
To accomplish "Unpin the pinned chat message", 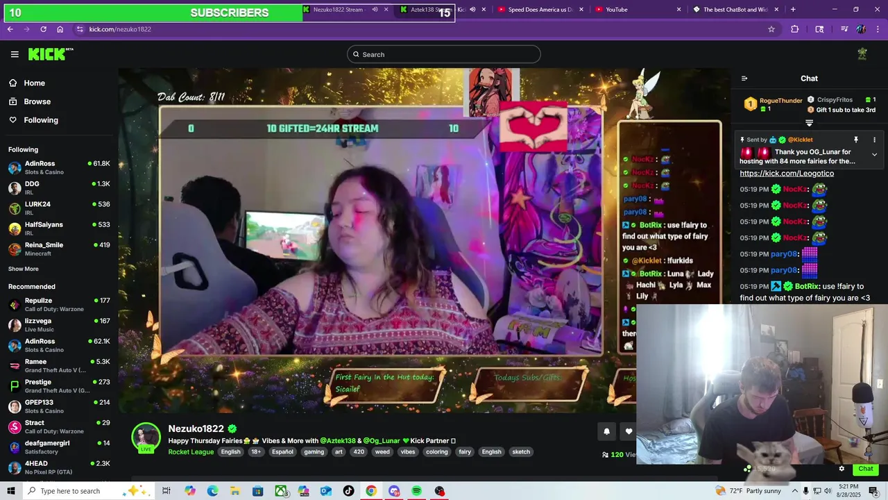I will (x=856, y=140).
